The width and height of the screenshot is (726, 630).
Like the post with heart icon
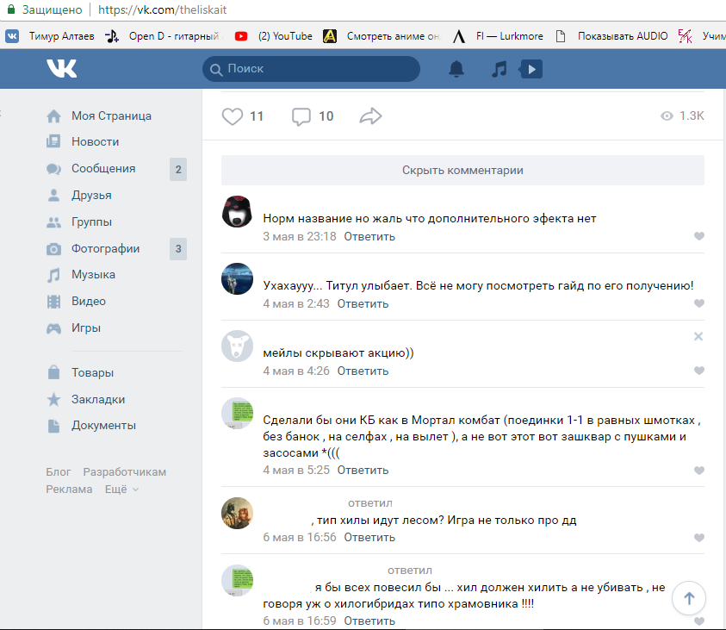[233, 116]
